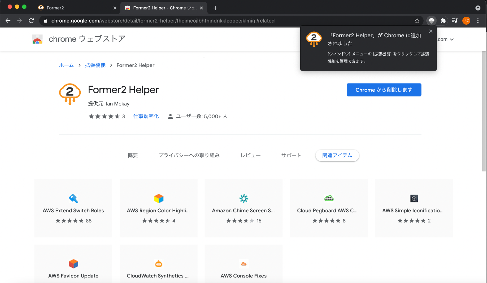Click the address bar URL

click(x=163, y=21)
